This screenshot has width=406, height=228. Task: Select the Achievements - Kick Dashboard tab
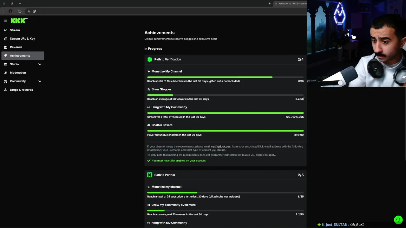click(292, 3)
